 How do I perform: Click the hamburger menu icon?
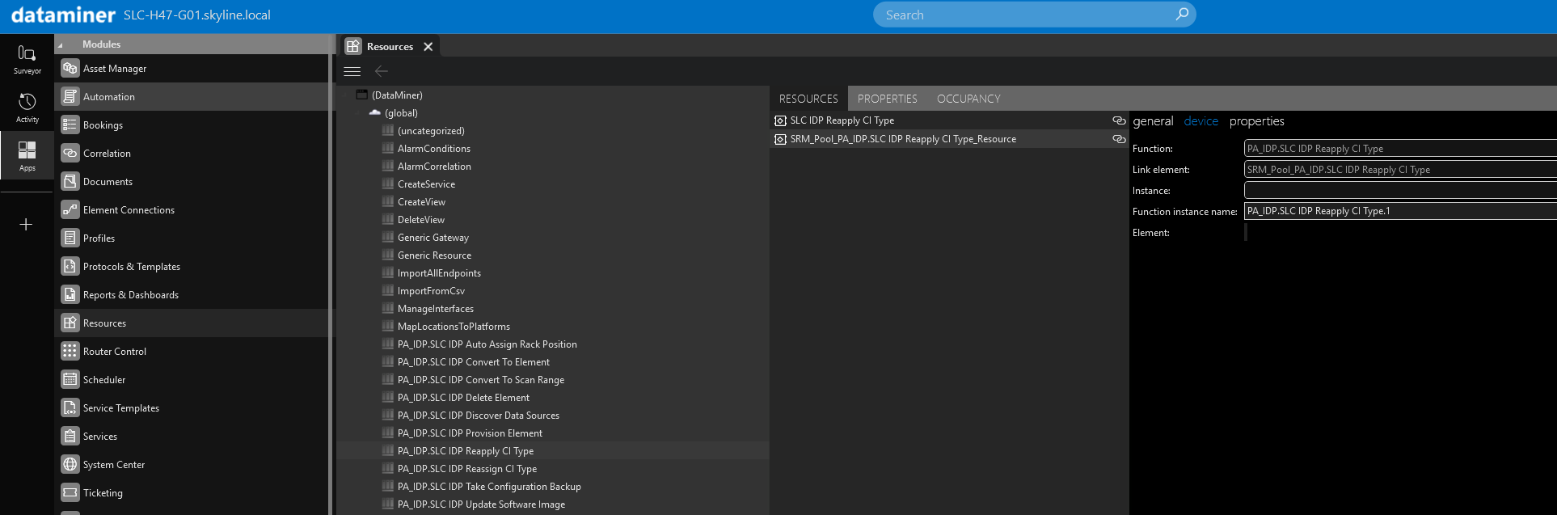[352, 71]
